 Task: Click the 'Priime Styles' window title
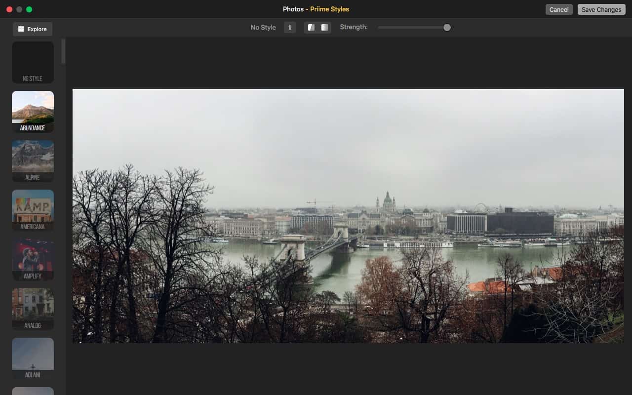tap(329, 9)
